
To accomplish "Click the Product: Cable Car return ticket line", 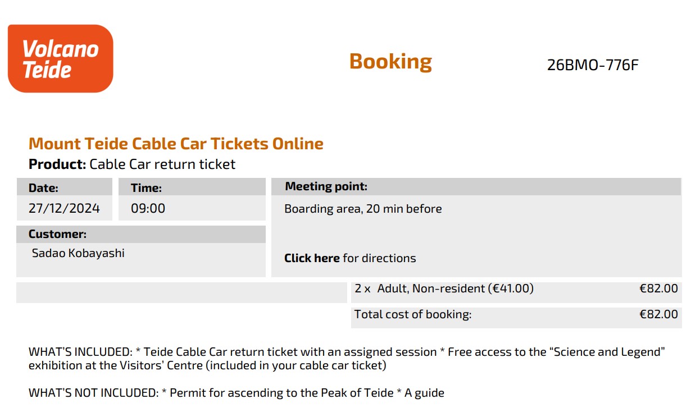I will (x=132, y=164).
